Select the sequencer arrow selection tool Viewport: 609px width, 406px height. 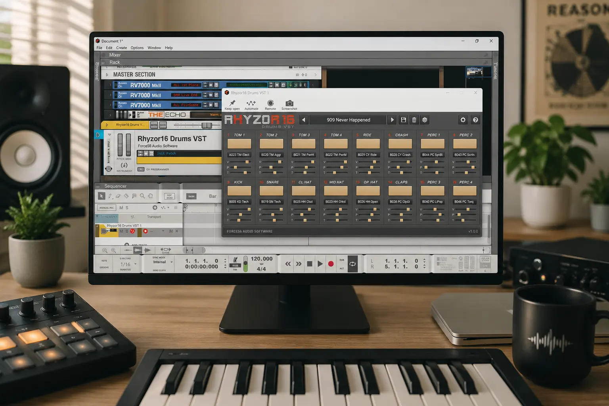click(x=101, y=196)
